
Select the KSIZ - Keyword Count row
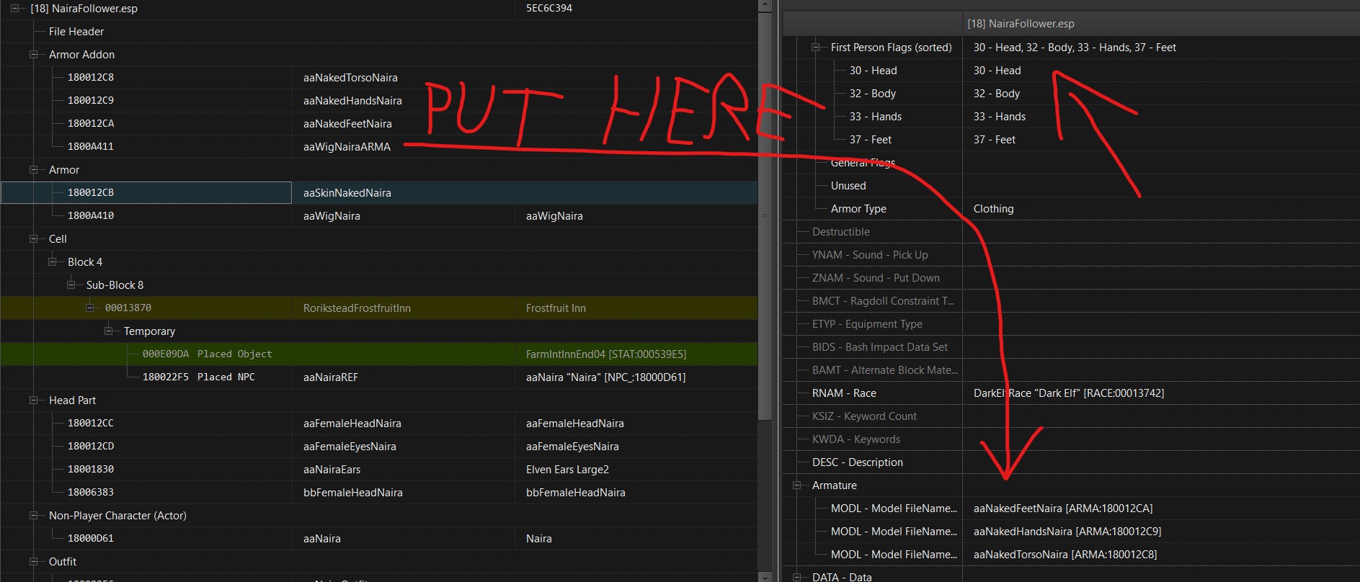pos(864,416)
